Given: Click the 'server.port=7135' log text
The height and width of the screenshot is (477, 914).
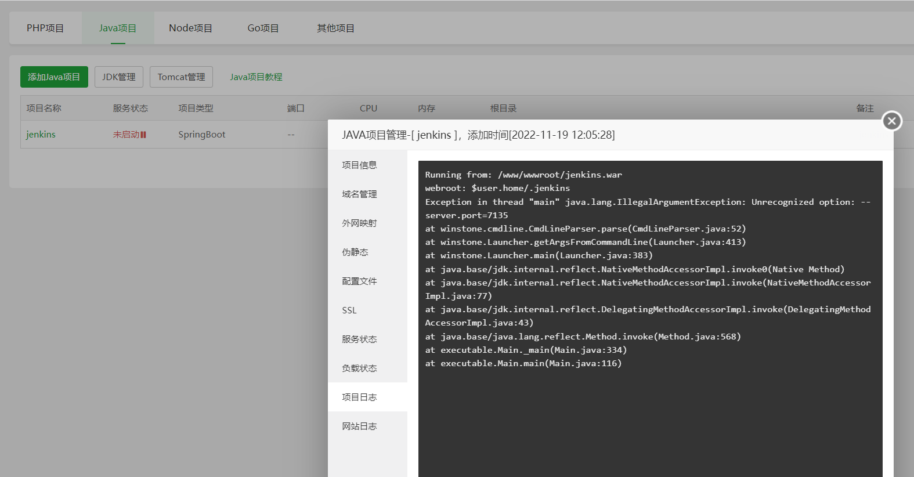Looking at the screenshot, I should pyautogui.click(x=467, y=215).
